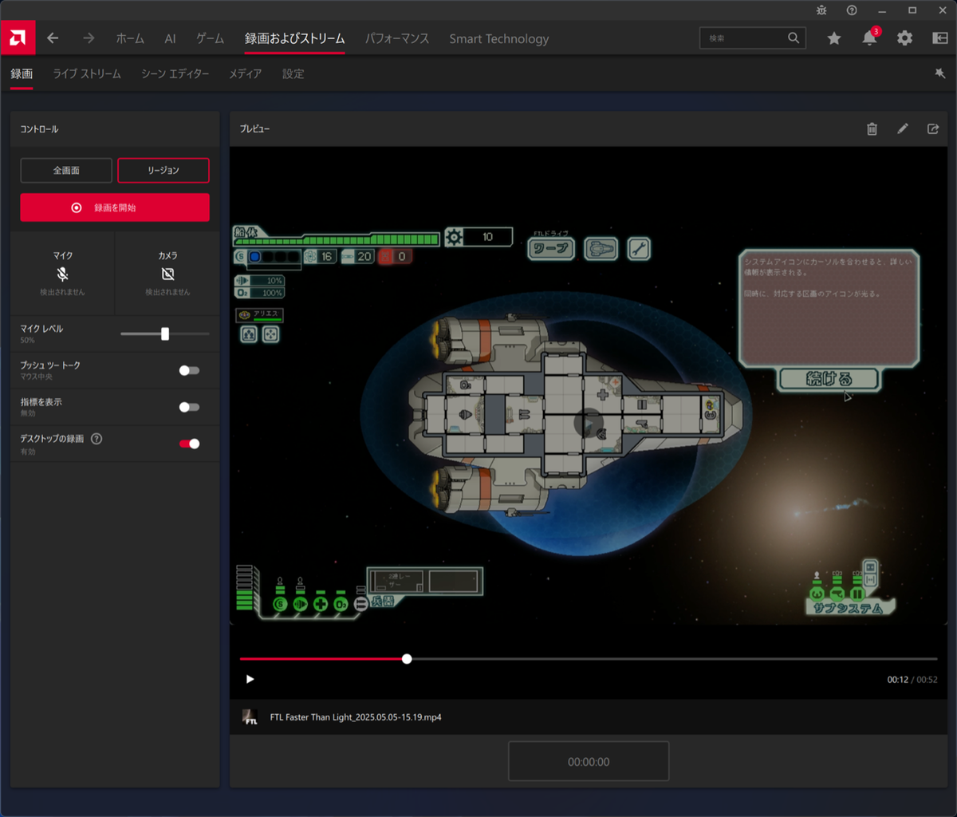Enable the プッシュ ツー トーク switch

click(x=189, y=370)
